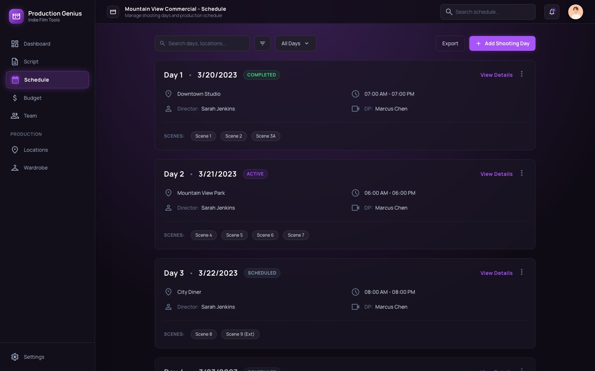The height and width of the screenshot is (371, 595).
Task: Select the Scene 7 tag
Action: [x=296, y=235]
